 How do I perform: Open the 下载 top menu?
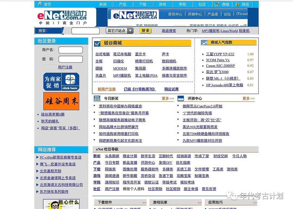point(143,4)
